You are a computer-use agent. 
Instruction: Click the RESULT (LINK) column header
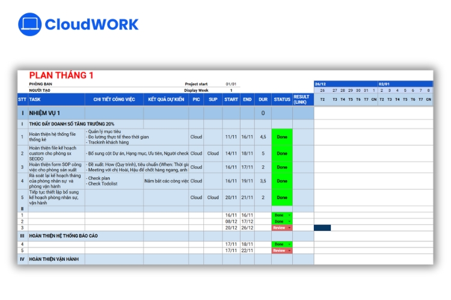point(302,100)
